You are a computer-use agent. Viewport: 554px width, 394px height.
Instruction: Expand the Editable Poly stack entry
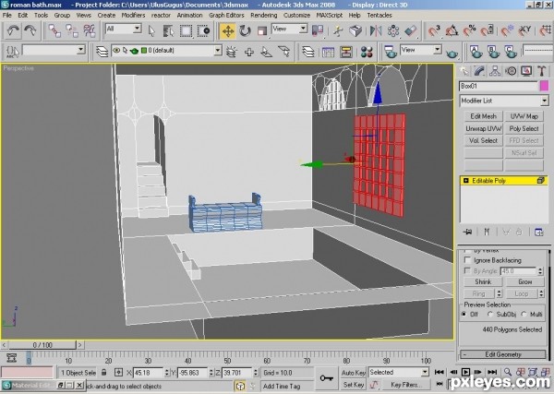(x=465, y=181)
